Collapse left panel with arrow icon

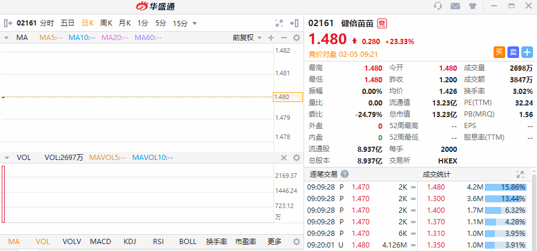coord(8,23)
